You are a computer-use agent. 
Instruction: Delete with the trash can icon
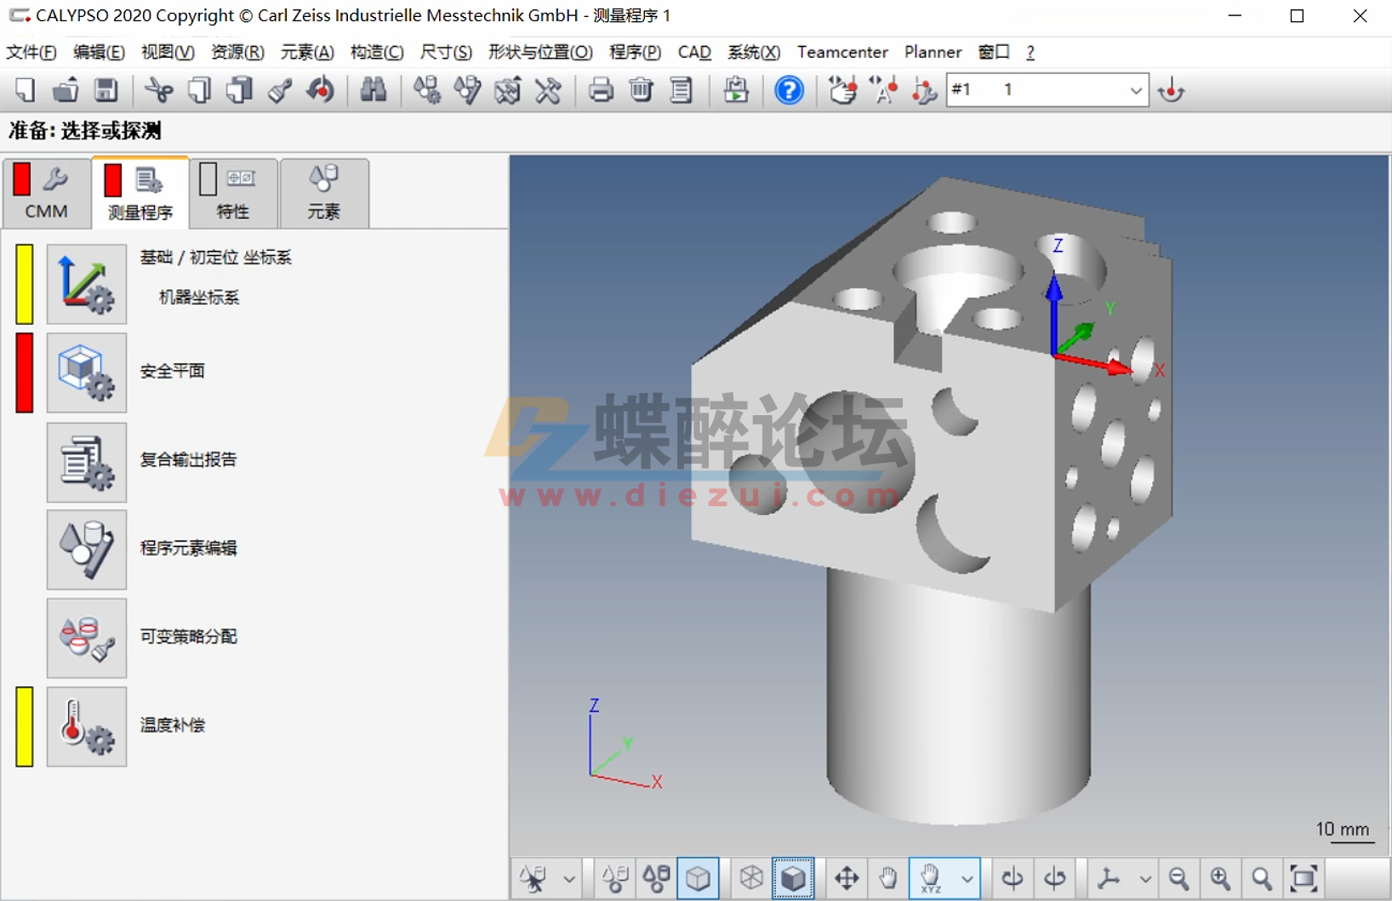pyautogui.click(x=642, y=89)
